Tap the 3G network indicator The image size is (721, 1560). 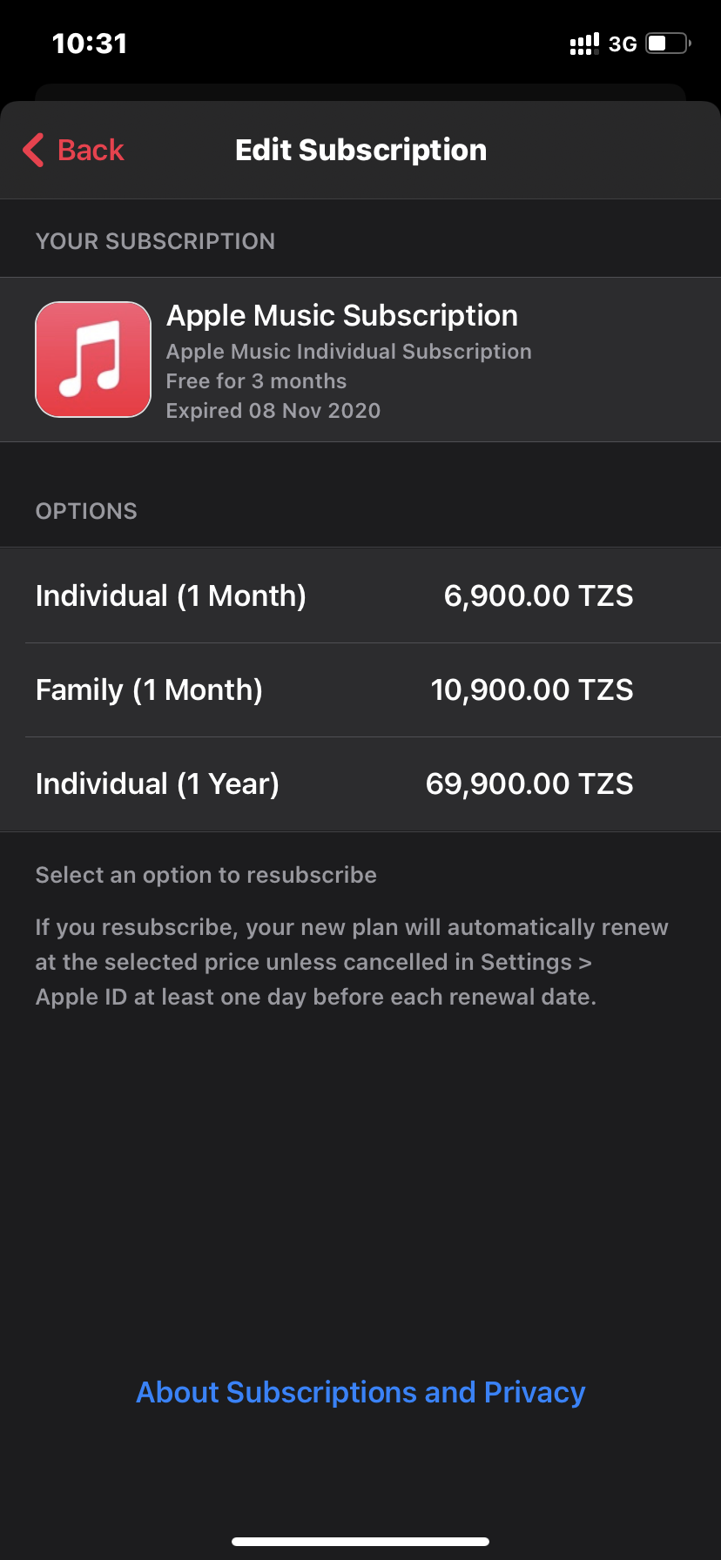coord(623,44)
